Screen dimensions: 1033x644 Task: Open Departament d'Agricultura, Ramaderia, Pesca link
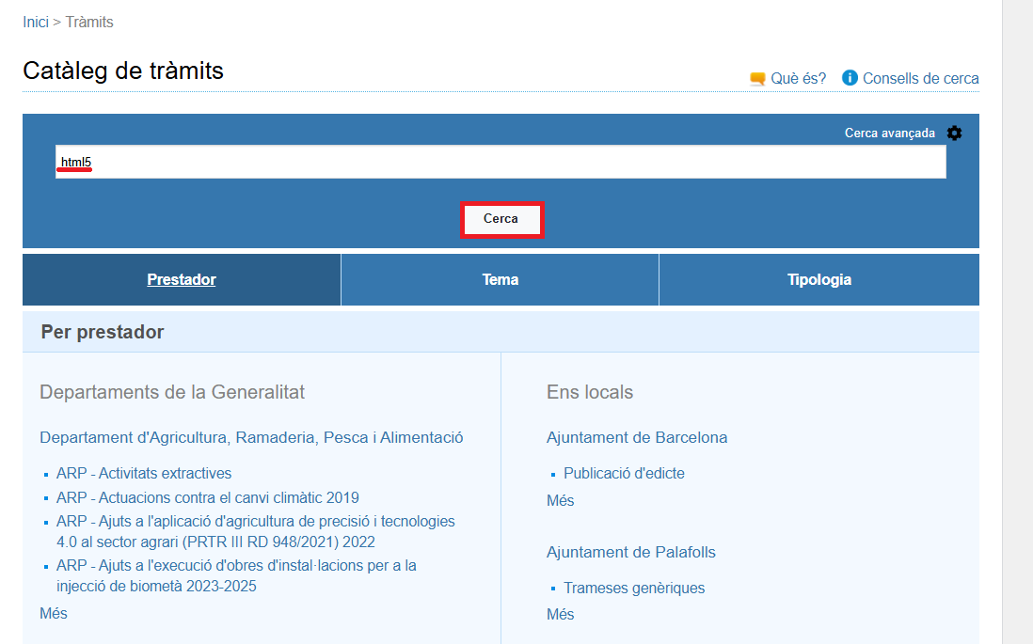pos(251,437)
